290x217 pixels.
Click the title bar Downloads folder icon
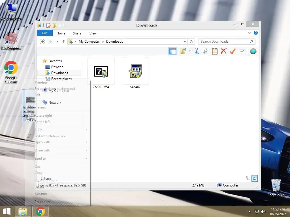[39, 25]
